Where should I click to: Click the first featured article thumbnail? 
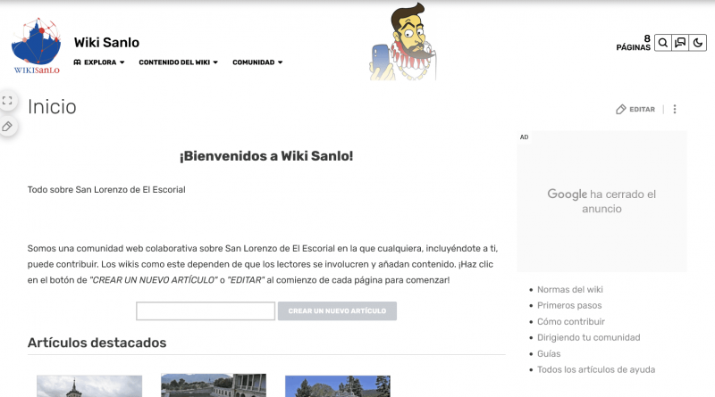[x=89, y=385]
